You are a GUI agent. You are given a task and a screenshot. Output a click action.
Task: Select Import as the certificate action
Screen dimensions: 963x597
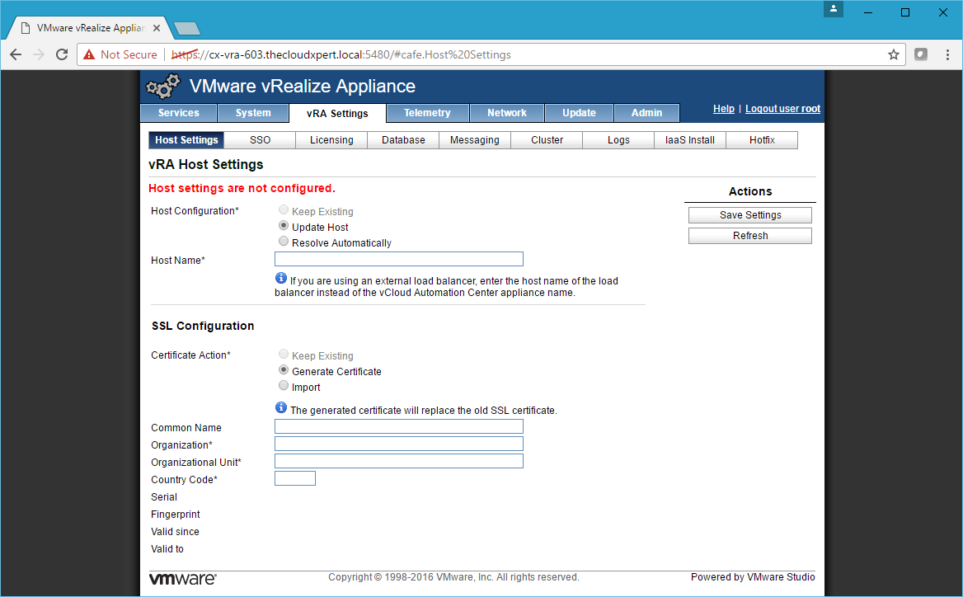(284, 386)
